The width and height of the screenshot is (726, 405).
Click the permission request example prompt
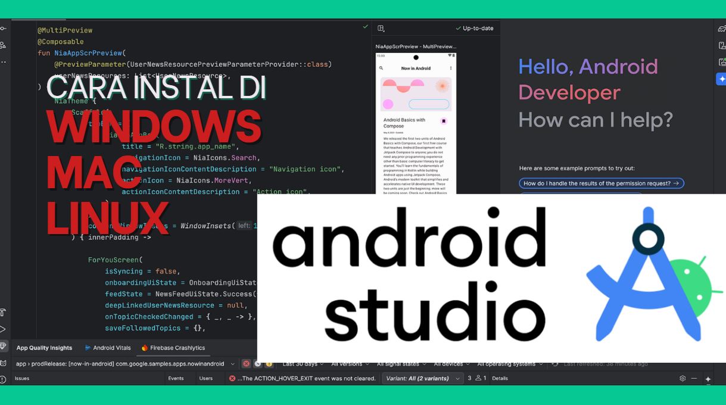(x=600, y=183)
